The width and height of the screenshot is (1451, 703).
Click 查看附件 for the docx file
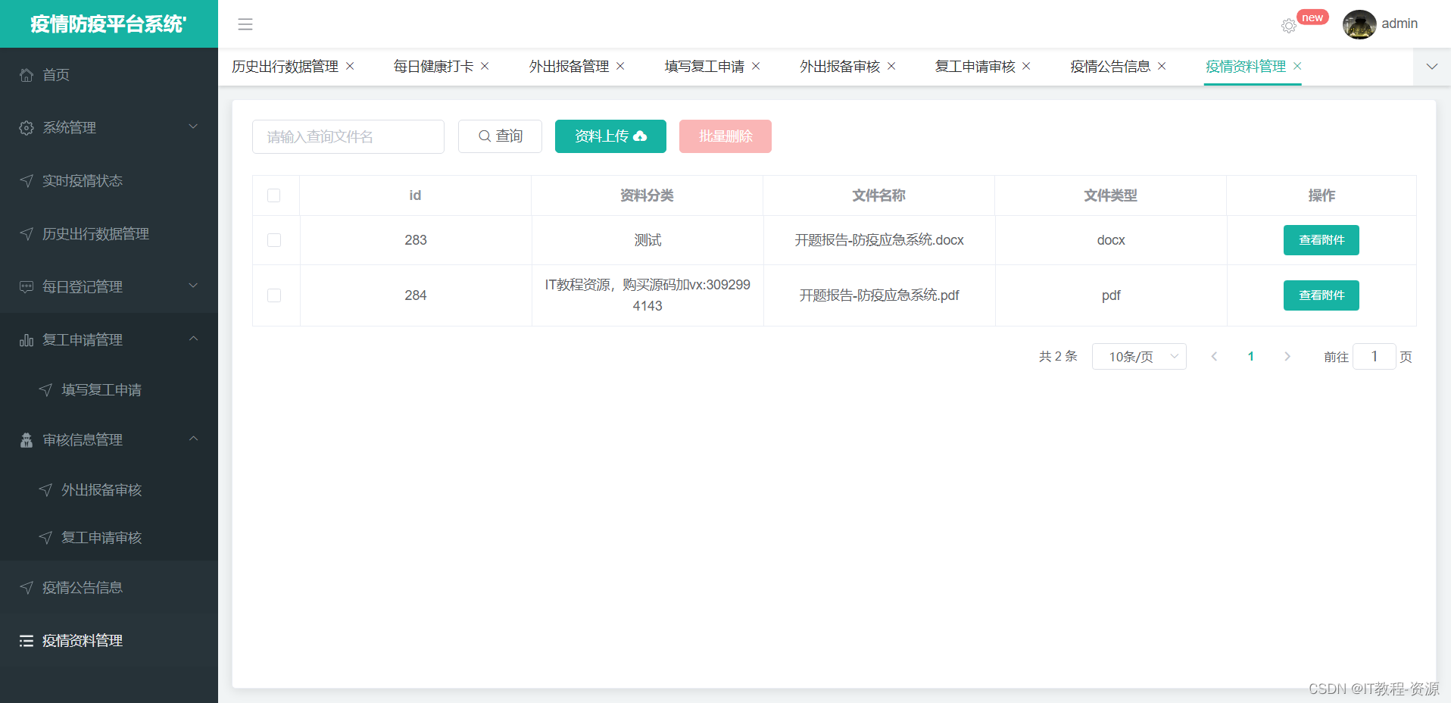[1321, 239]
